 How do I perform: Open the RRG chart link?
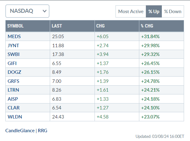(43, 130)
